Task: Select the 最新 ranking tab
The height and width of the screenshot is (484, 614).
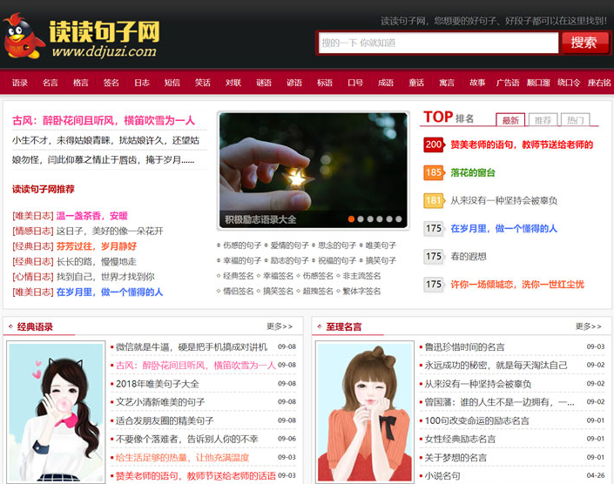Action: coord(510,120)
